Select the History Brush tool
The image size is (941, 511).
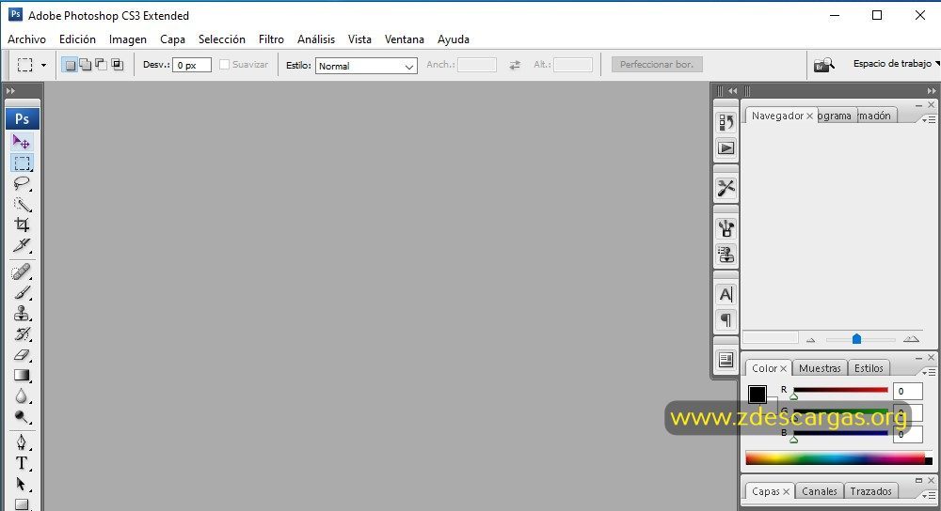pos(22,333)
